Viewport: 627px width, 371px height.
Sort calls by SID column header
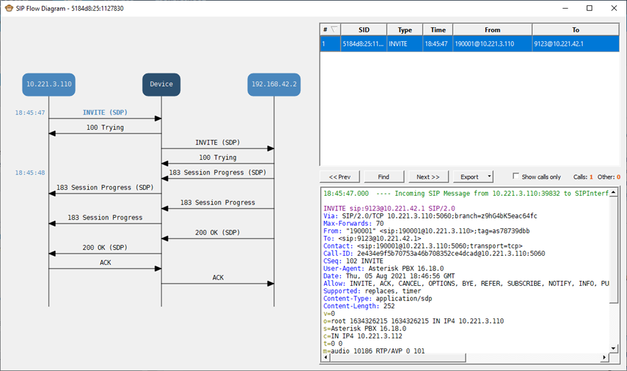[x=363, y=30]
